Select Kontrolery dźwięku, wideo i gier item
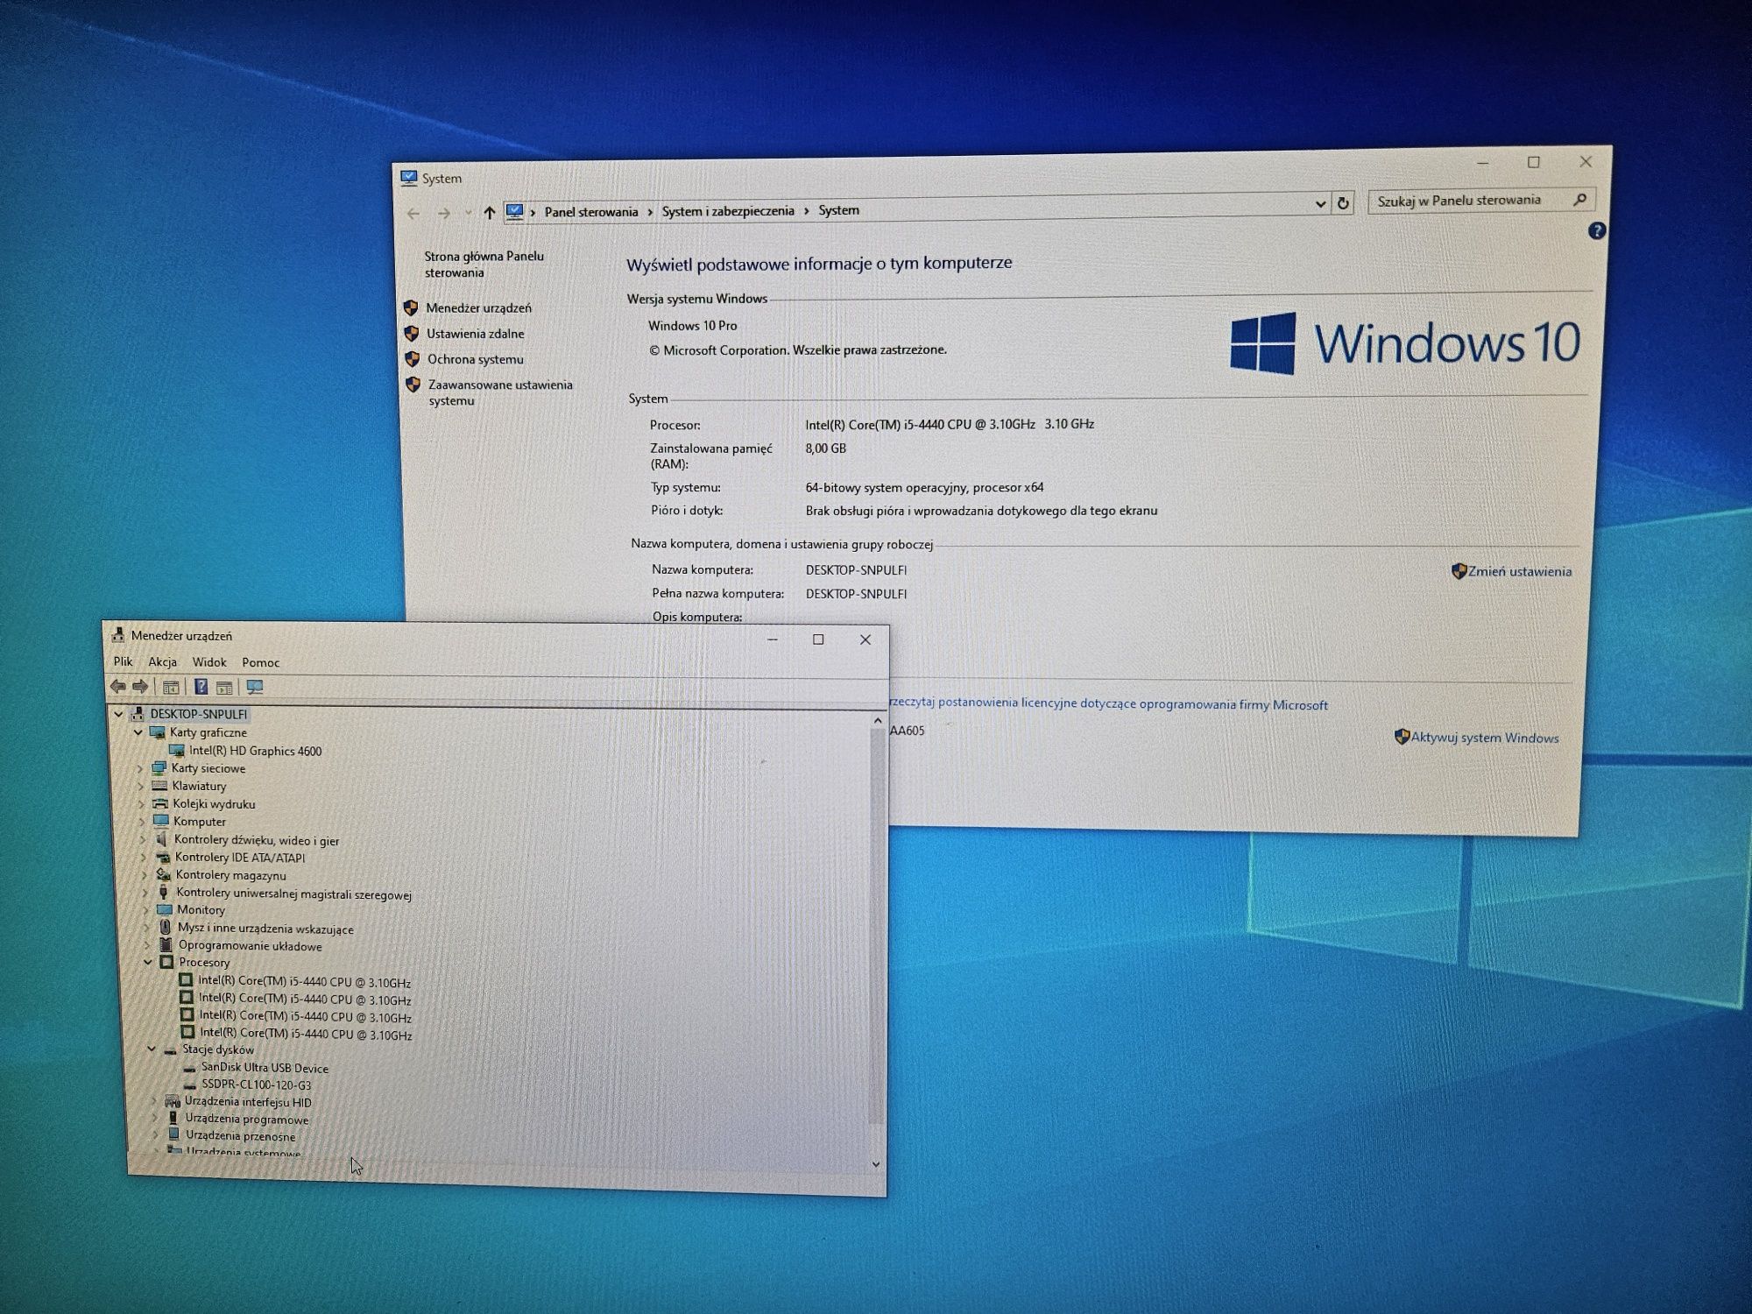1752x1314 pixels. click(257, 840)
